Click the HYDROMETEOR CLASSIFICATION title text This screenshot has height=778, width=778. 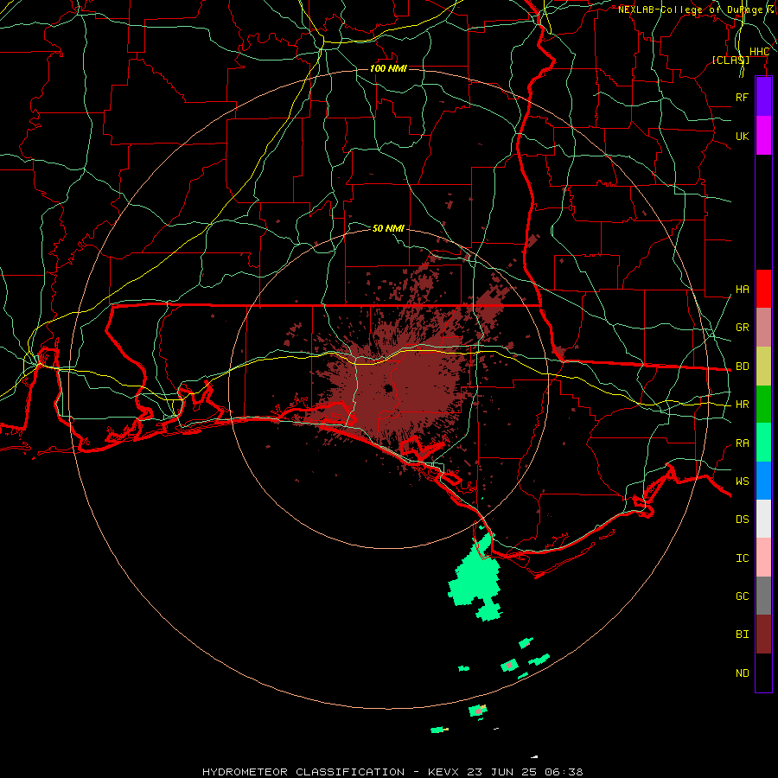pyautogui.click(x=303, y=772)
